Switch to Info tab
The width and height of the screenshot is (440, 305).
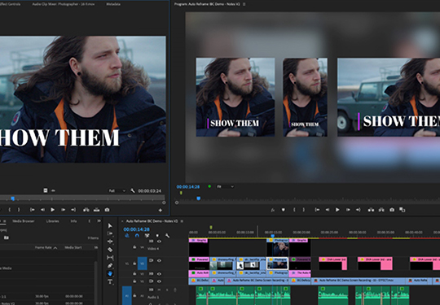pyautogui.click(x=73, y=221)
